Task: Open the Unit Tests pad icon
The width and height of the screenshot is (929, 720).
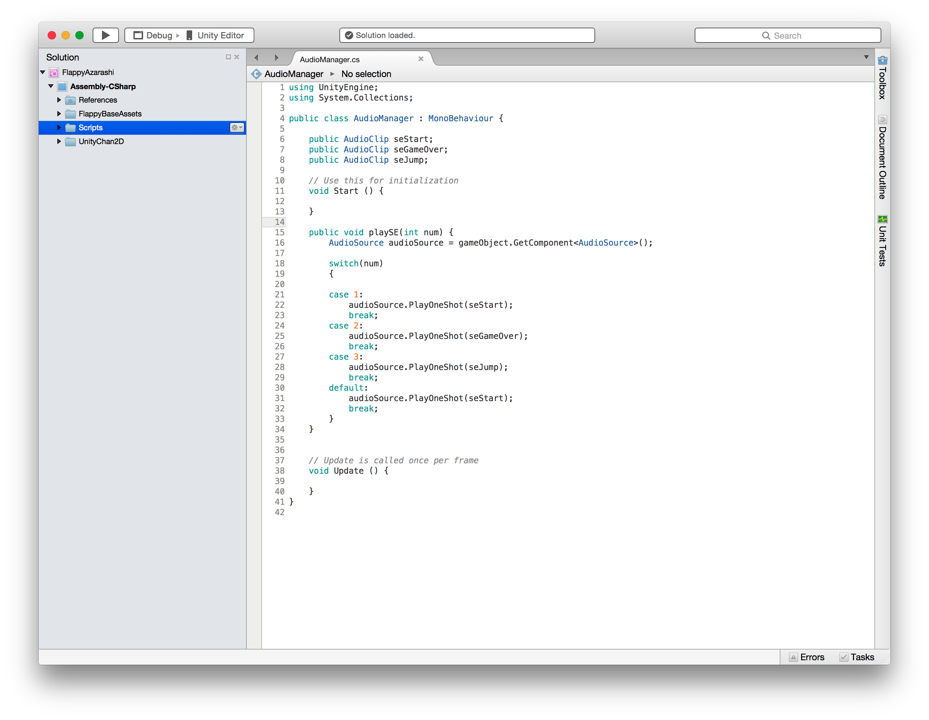Action: [882, 219]
